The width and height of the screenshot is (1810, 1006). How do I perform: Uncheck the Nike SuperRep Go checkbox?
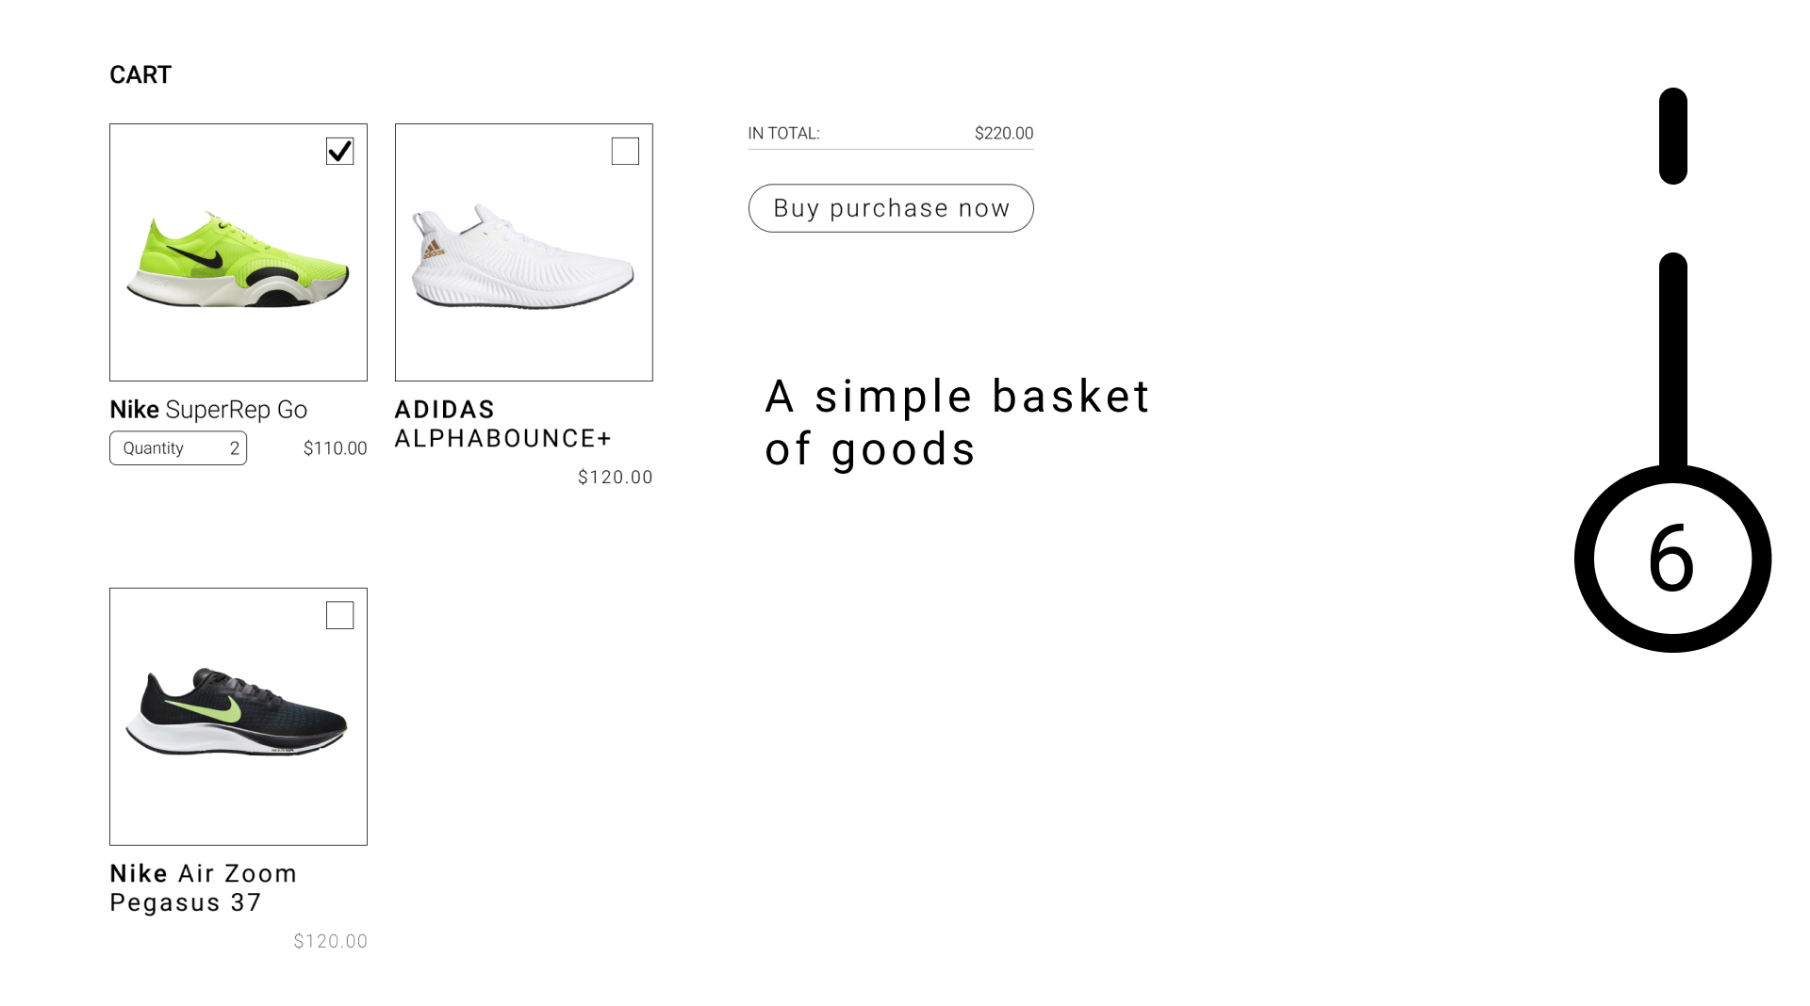(x=339, y=151)
